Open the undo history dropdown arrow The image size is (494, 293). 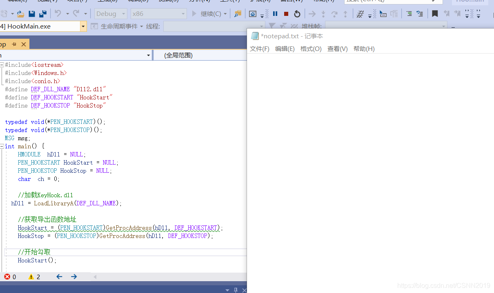[x=67, y=14]
